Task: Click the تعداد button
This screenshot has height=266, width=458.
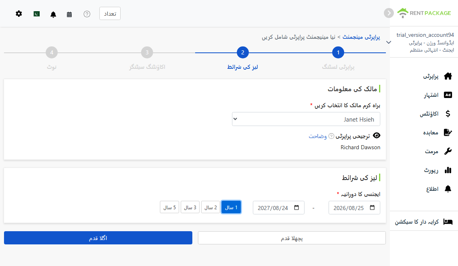Action: 110,14
